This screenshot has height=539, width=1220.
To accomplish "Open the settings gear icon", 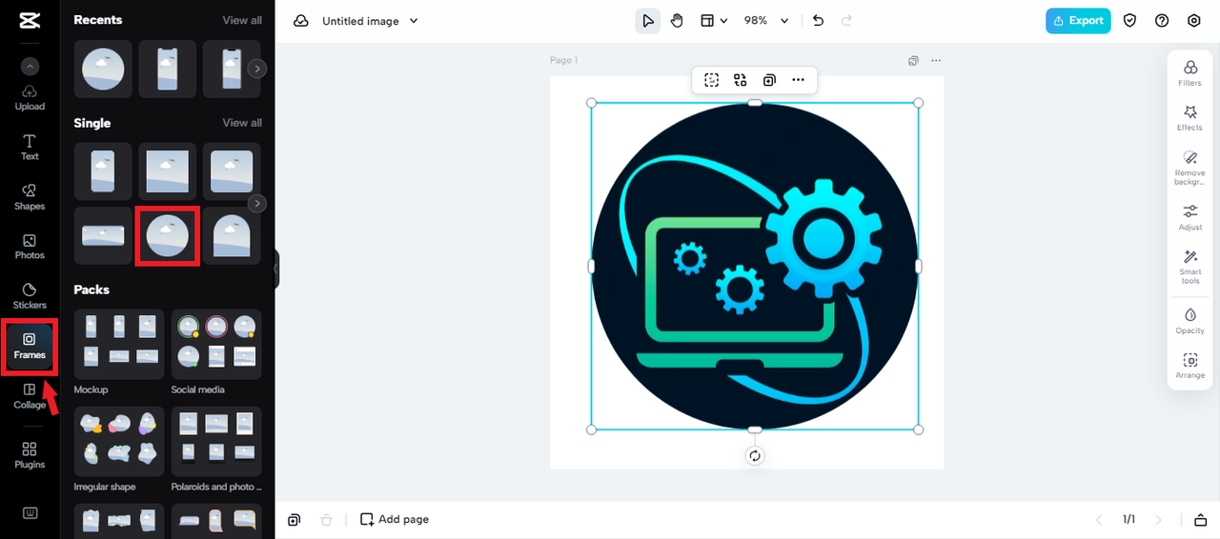I will [1194, 21].
